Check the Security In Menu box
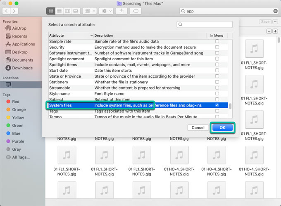 [217, 47]
